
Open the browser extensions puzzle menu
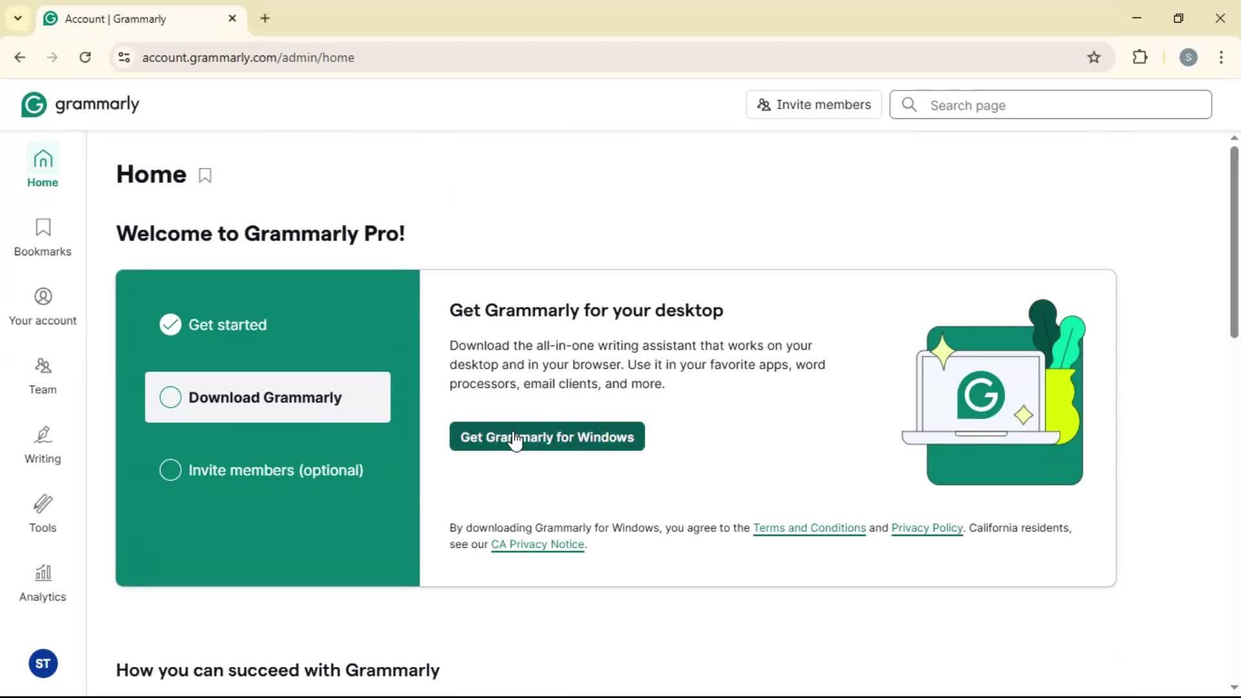coord(1140,58)
